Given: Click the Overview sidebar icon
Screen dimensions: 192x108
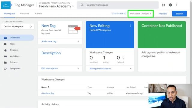Looking at the screenshot, I should [x=5, y=38].
